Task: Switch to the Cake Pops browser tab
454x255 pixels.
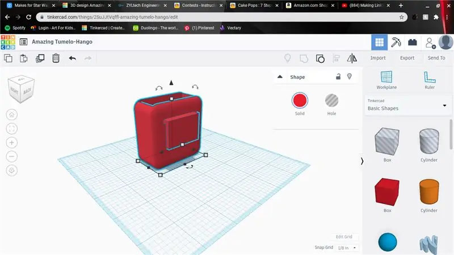Action: [x=254, y=6]
